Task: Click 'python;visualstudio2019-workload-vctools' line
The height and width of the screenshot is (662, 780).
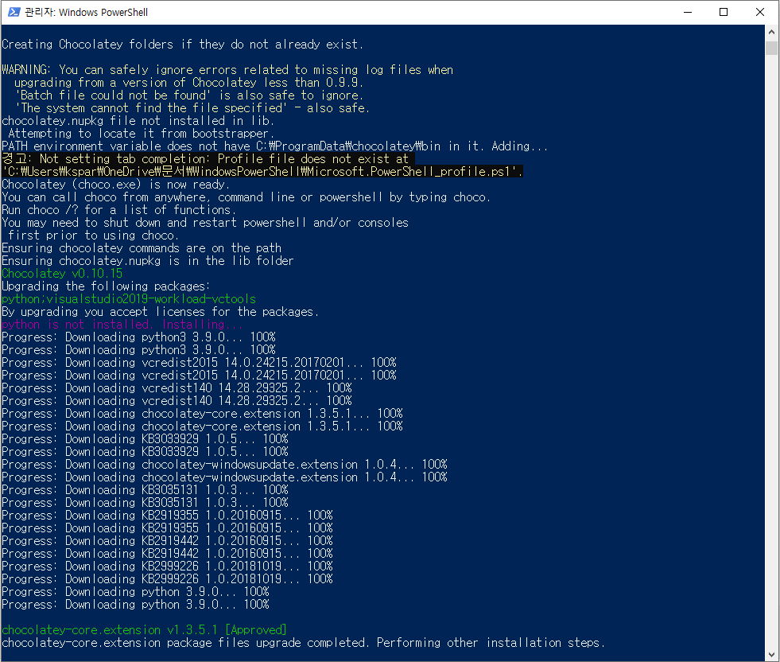Action: (129, 299)
